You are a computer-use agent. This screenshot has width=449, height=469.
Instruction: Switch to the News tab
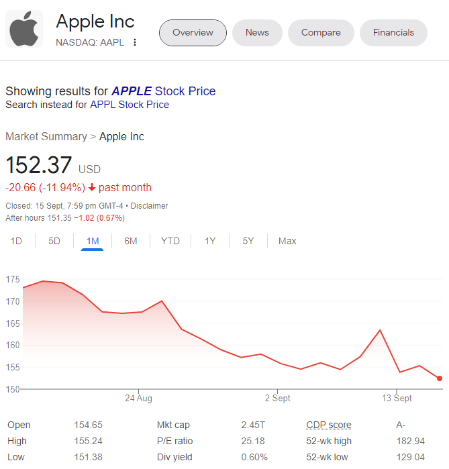click(x=257, y=33)
